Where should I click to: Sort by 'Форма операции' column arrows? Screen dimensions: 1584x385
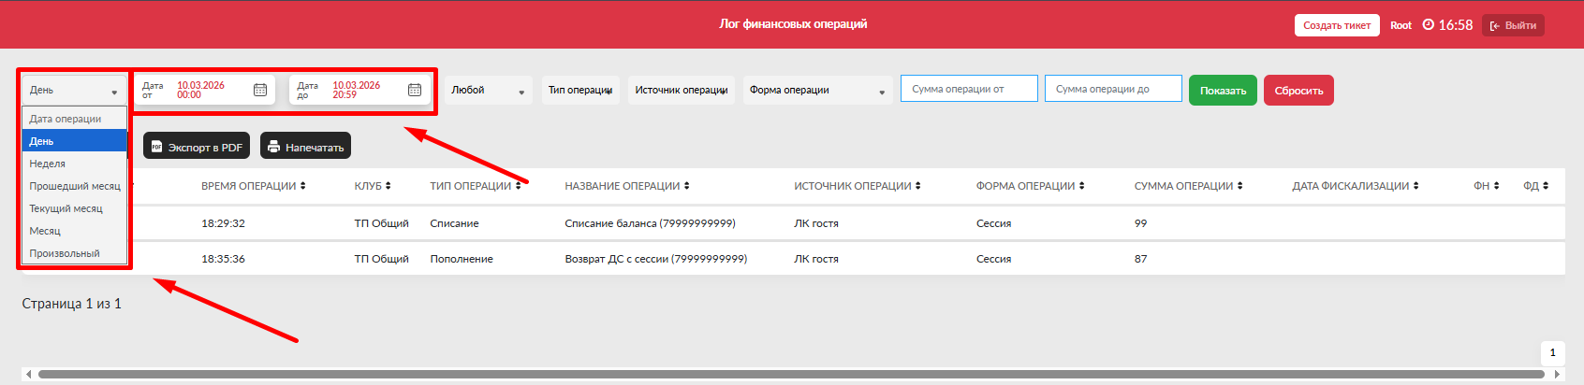point(1082,186)
